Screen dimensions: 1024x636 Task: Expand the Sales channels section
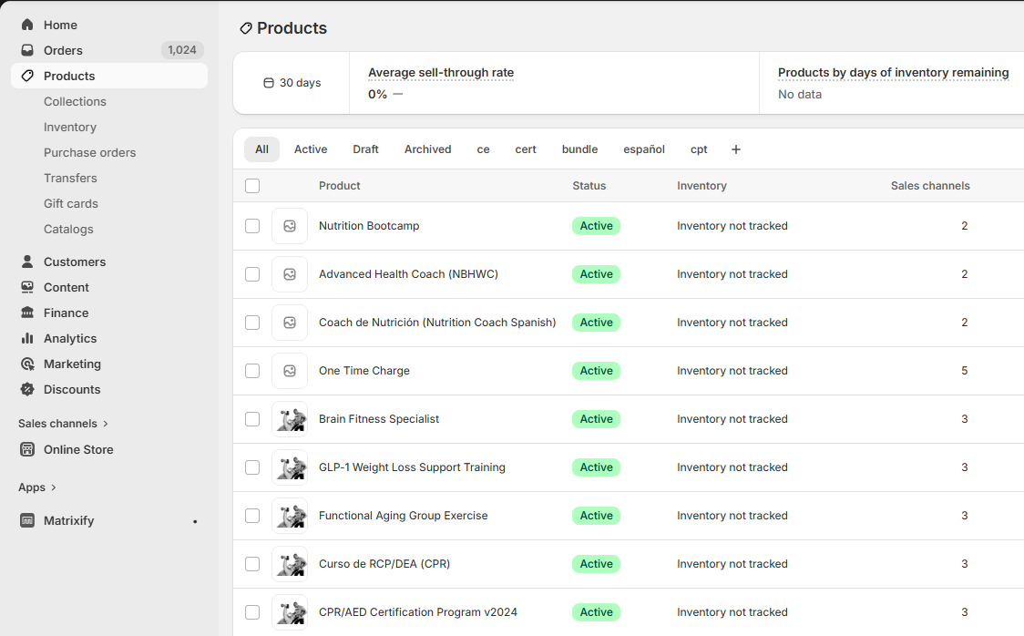(x=57, y=423)
